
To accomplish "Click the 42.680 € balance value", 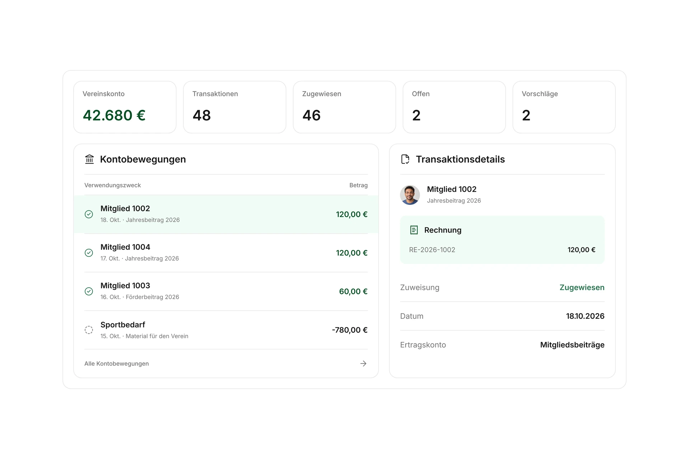I will (114, 115).
